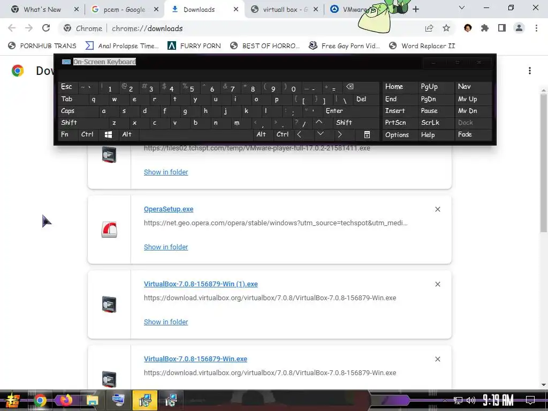Image resolution: width=548 pixels, height=411 pixels.
Task: Click the browser back arrow
Action: (12, 28)
